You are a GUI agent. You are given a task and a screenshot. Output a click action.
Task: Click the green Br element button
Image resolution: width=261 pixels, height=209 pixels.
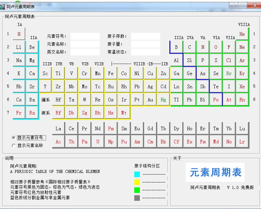(x=229, y=73)
